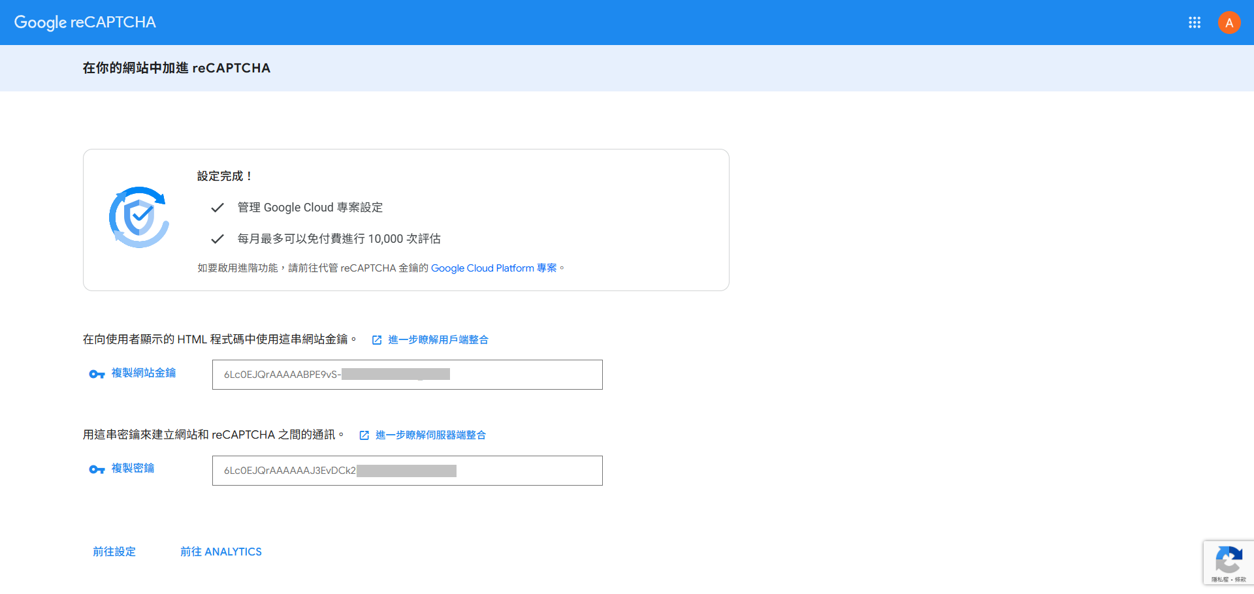The width and height of the screenshot is (1254, 594).
Task: Click the heading 在你的網站中加進 reCAPTCHA
Action: tap(176, 68)
